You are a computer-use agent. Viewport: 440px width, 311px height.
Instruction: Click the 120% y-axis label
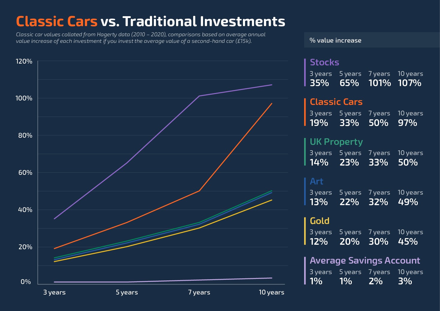click(24, 61)
